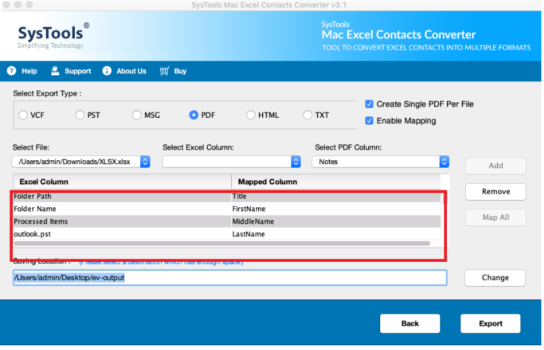Image resolution: width=544 pixels, height=350 pixels.
Task: Select the VCF export type
Action: tap(23, 115)
